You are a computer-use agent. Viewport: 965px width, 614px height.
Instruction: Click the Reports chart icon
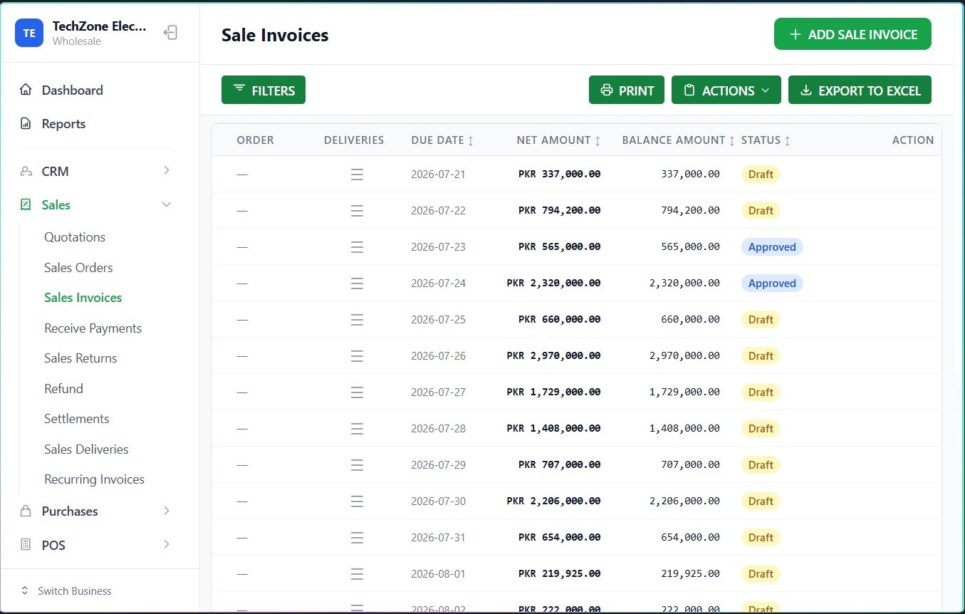point(26,123)
